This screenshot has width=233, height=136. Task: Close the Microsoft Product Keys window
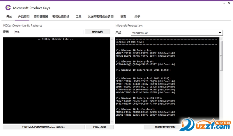229,3
